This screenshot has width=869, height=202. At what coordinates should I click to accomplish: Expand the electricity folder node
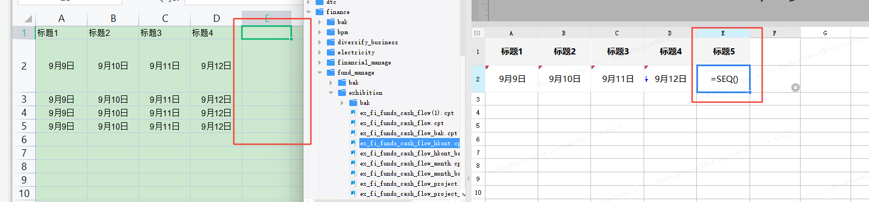(320, 52)
